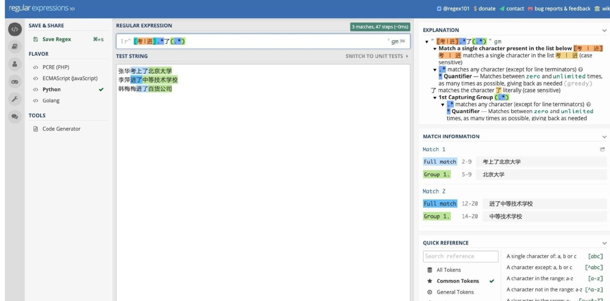
Task: Click the General Tokens circle icon
Action: click(430, 292)
